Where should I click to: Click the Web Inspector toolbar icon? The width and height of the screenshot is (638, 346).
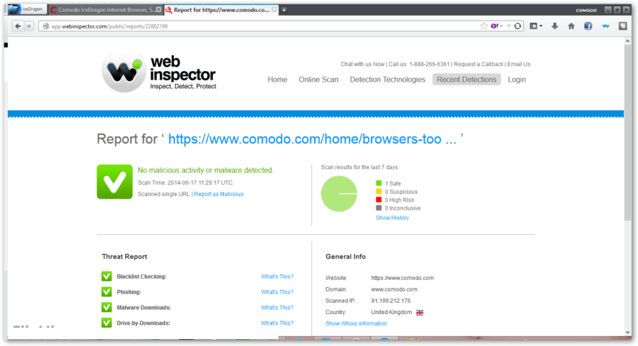pos(605,26)
